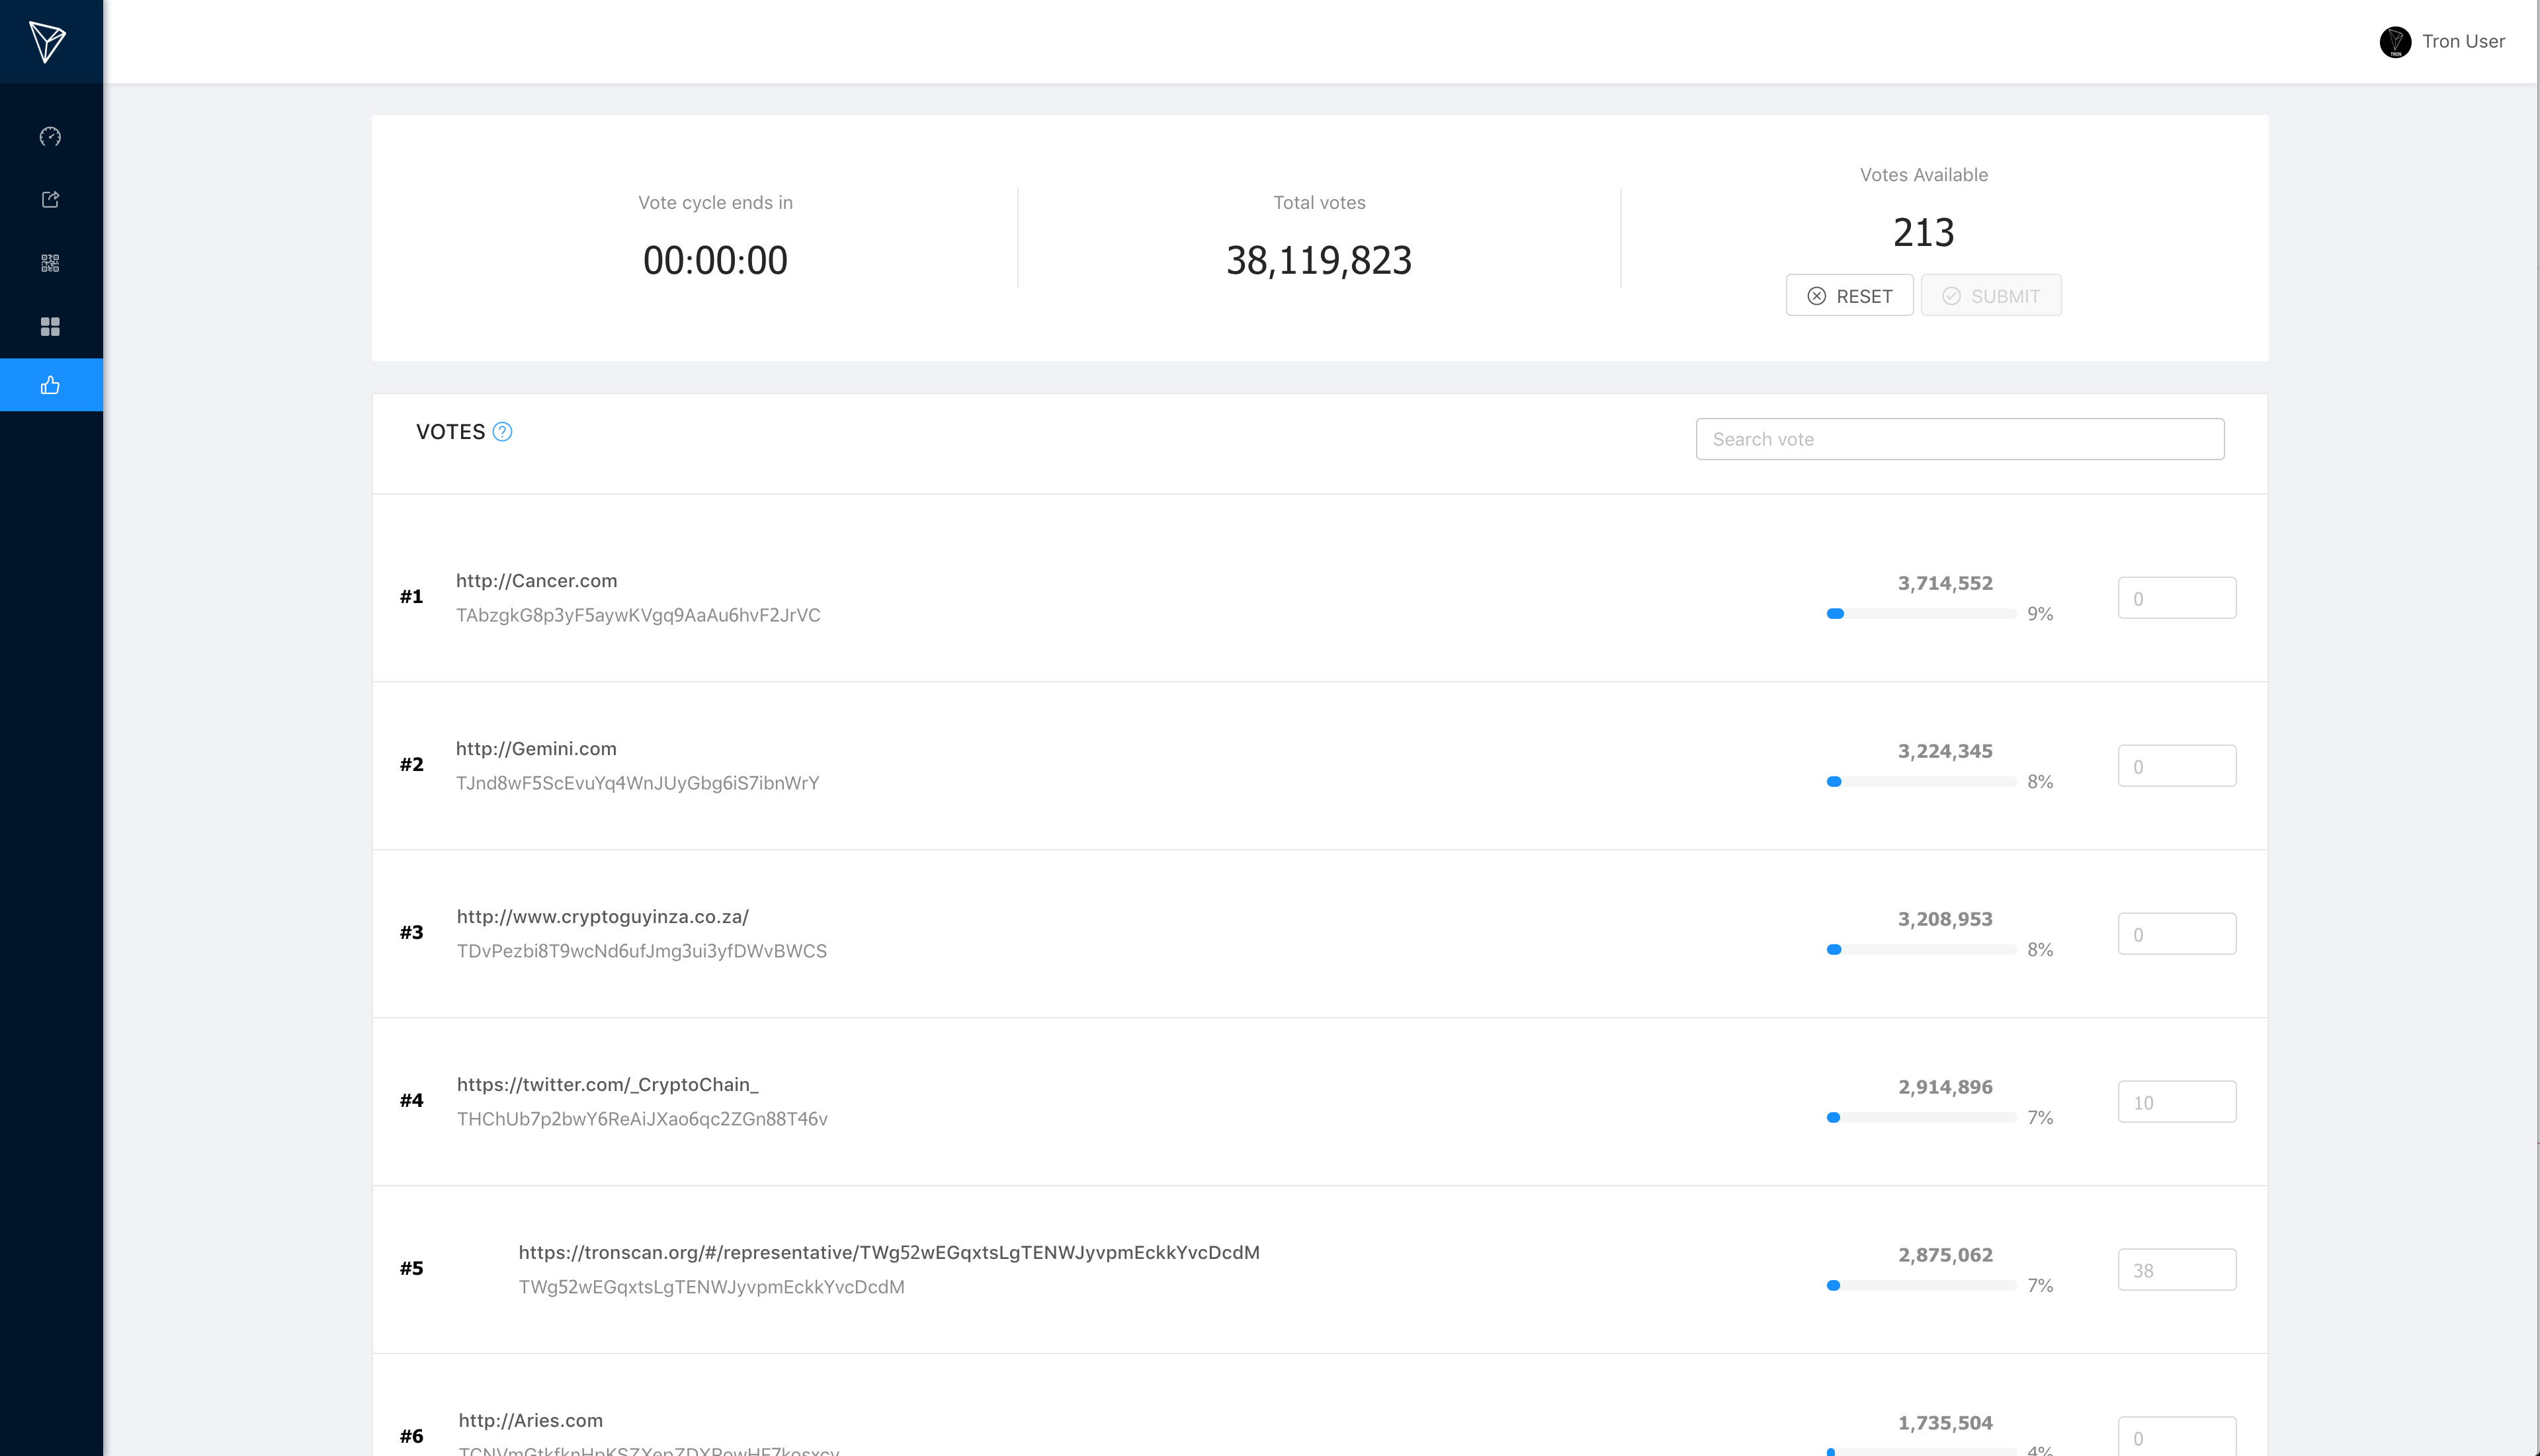
Task: Open https://twitter.com/_CryptoChain_ link
Action: (607, 1085)
